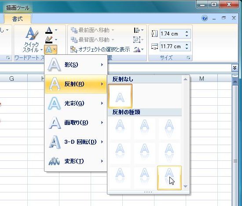This screenshot has height=206, width=242.
Task: Increase shape height with up spinner
Action: click(x=187, y=32)
